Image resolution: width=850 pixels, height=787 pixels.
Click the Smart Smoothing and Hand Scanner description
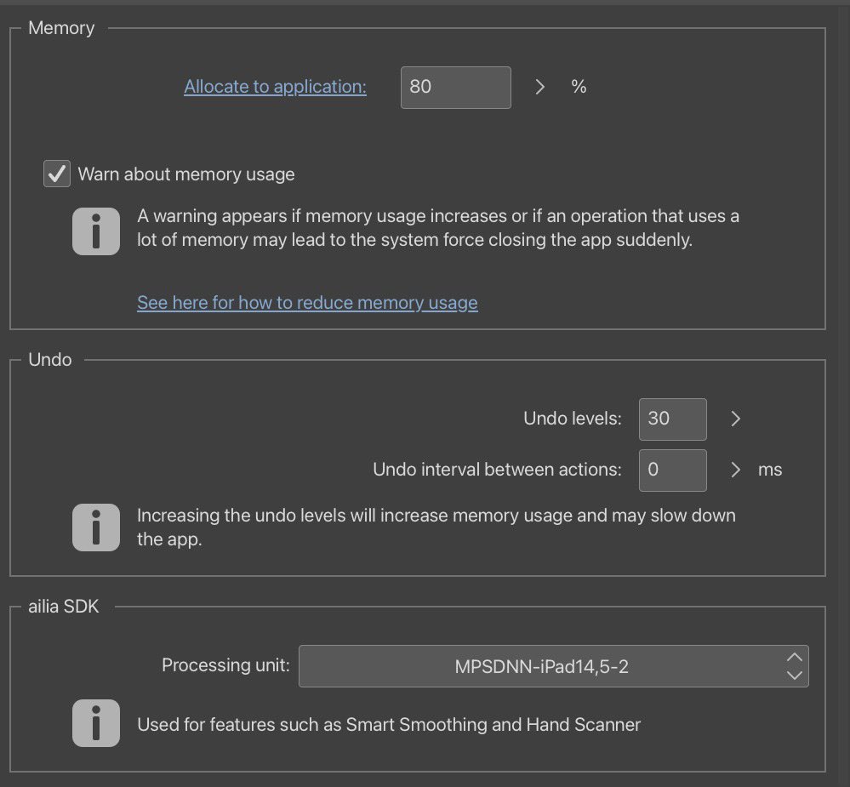(389, 725)
